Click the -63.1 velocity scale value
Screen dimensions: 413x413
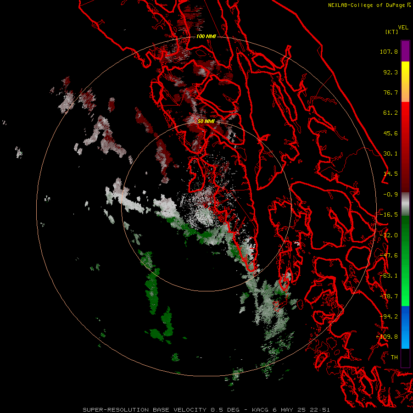click(x=389, y=276)
